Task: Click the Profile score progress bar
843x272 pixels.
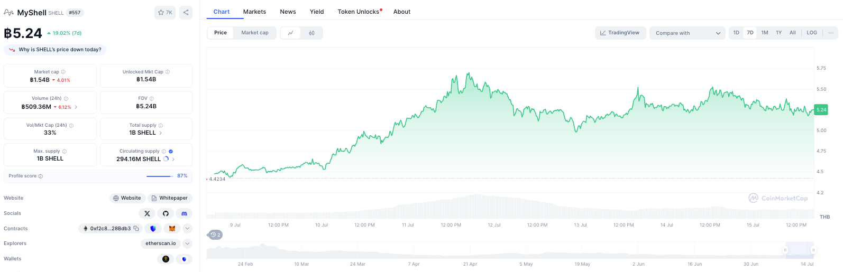Action: pos(160,176)
